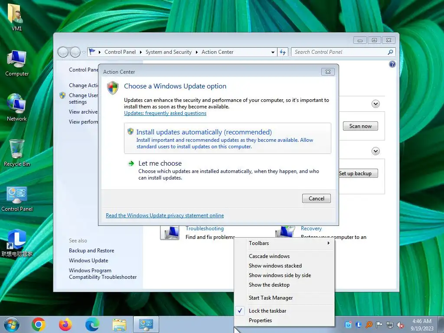
Task: Click the Show desktop strip beside the clock
Action: [441, 324]
